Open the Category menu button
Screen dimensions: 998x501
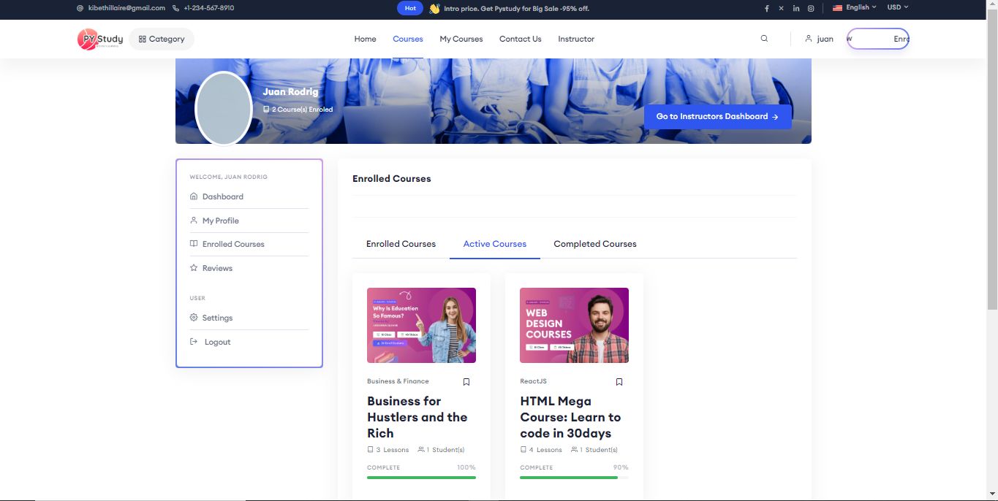(162, 39)
